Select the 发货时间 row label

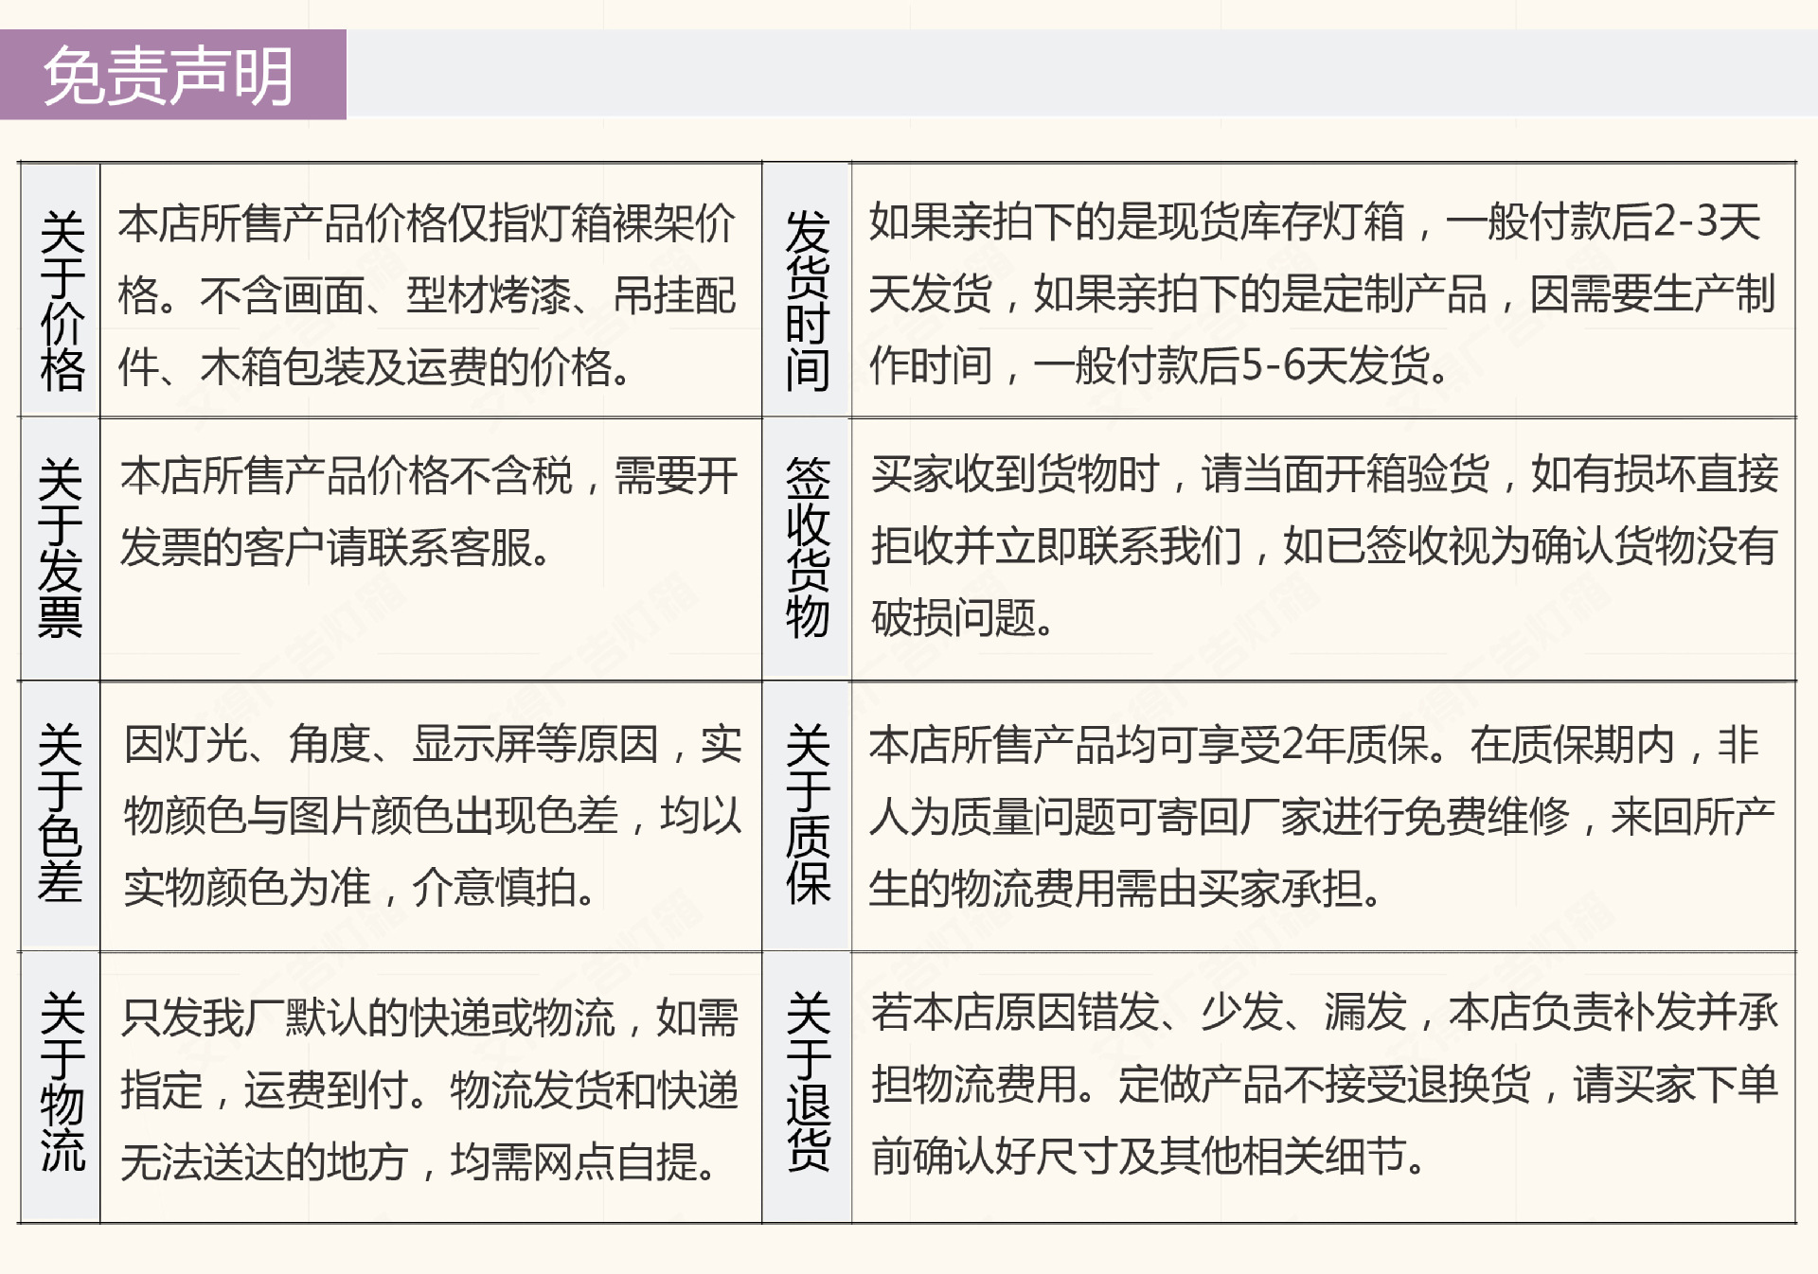tap(807, 301)
